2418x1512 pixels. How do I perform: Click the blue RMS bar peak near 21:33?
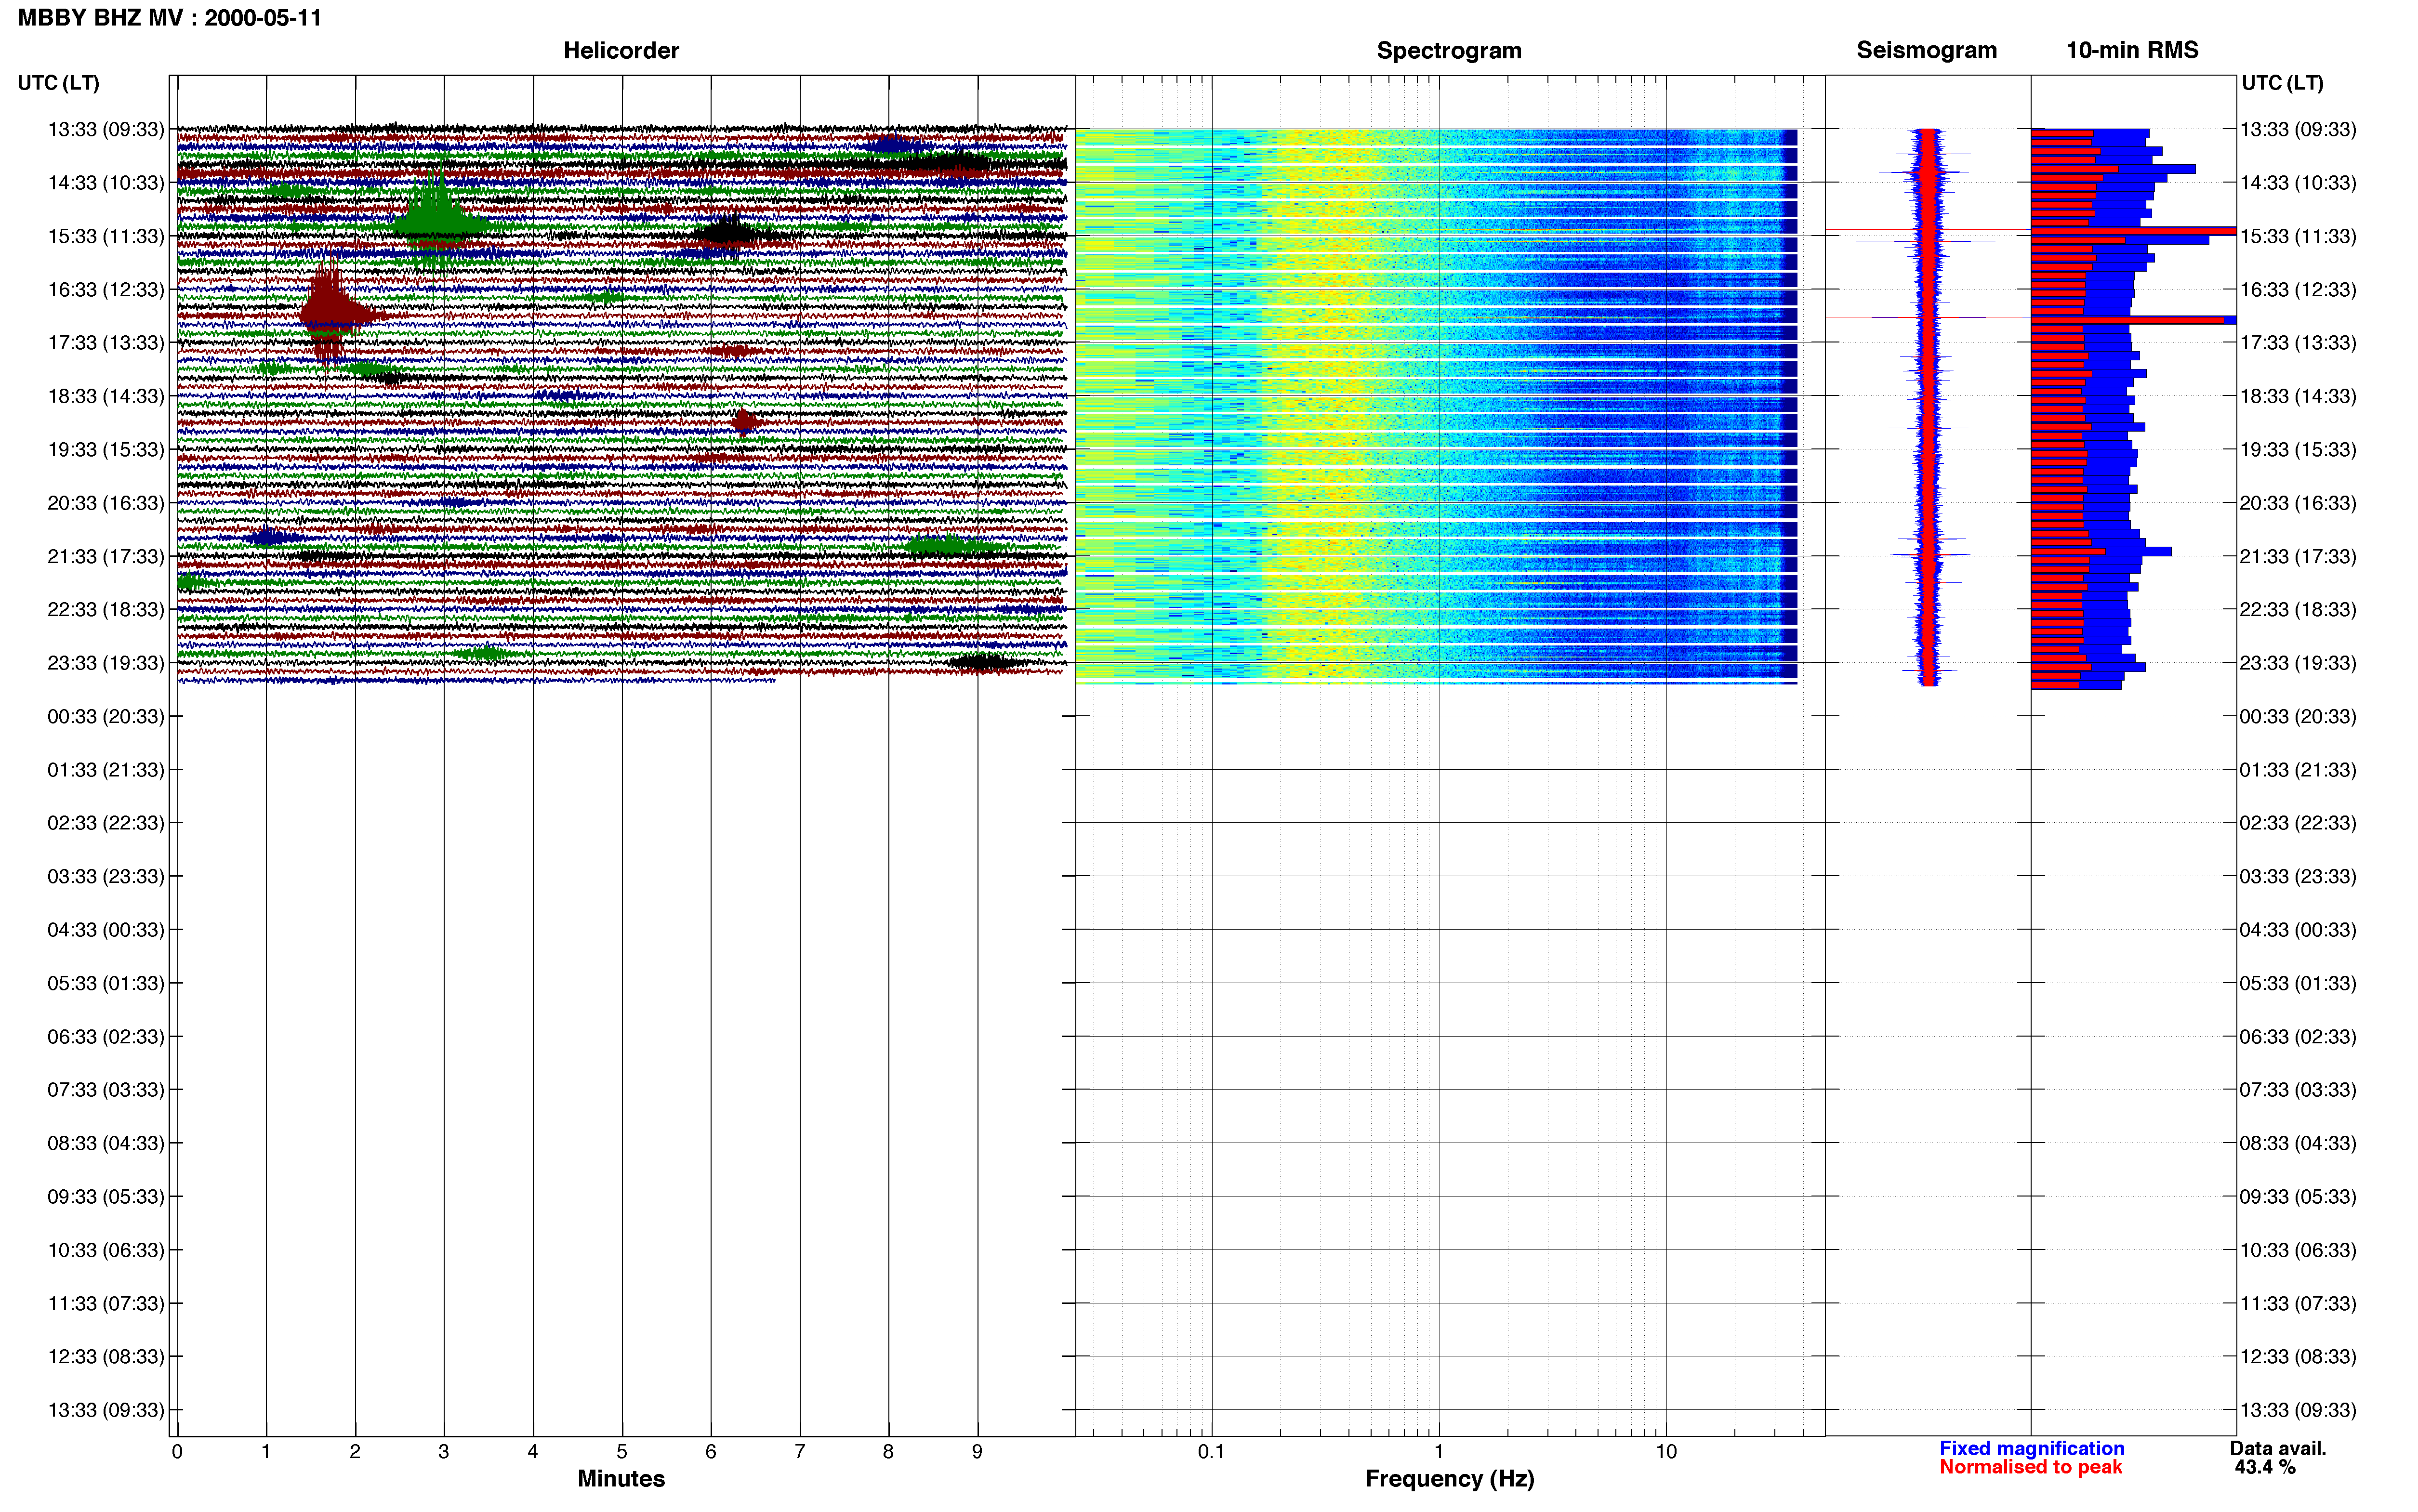2101,551
